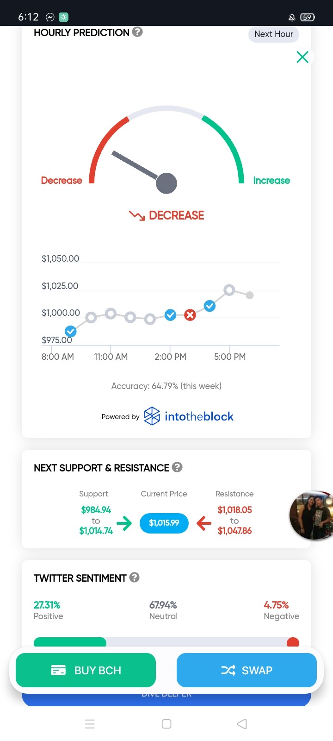Open floating chat head profile bubble

point(311,515)
